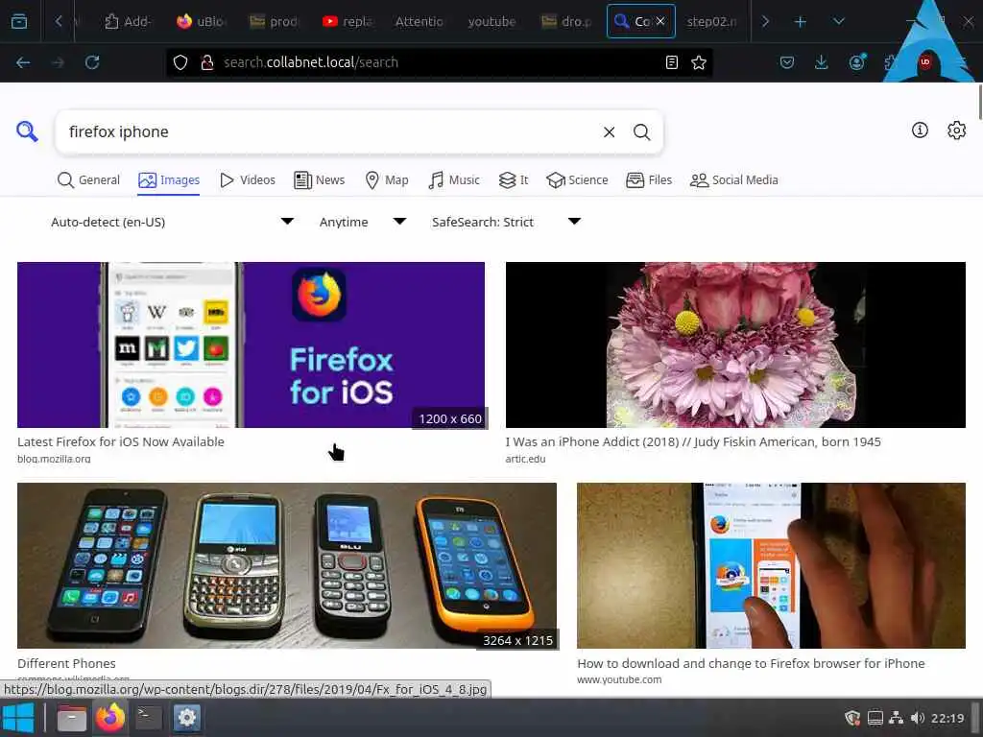Go back with the browser back arrow
The image size is (983, 737).
tap(23, 62)
